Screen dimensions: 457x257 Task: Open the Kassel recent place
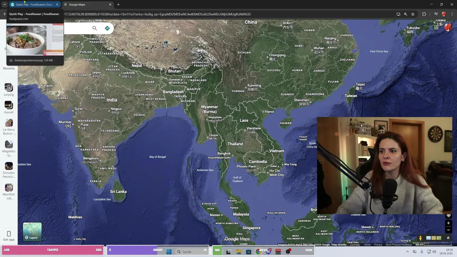click(x=9, y=107)
